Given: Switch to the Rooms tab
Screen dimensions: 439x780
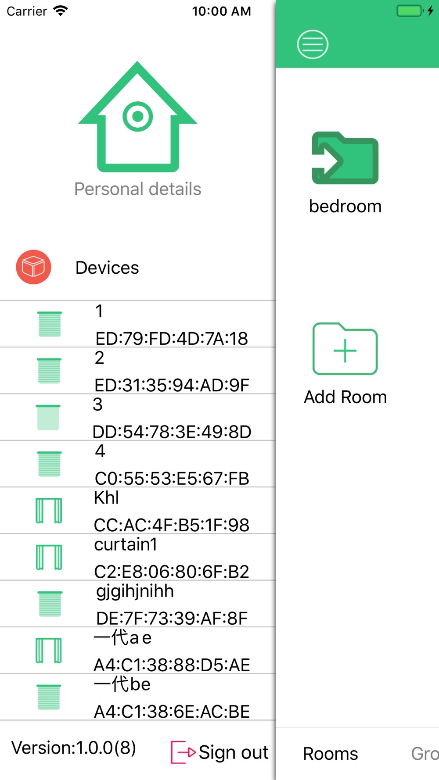Looking at the screenshot, I should click(x=331, y=754).
